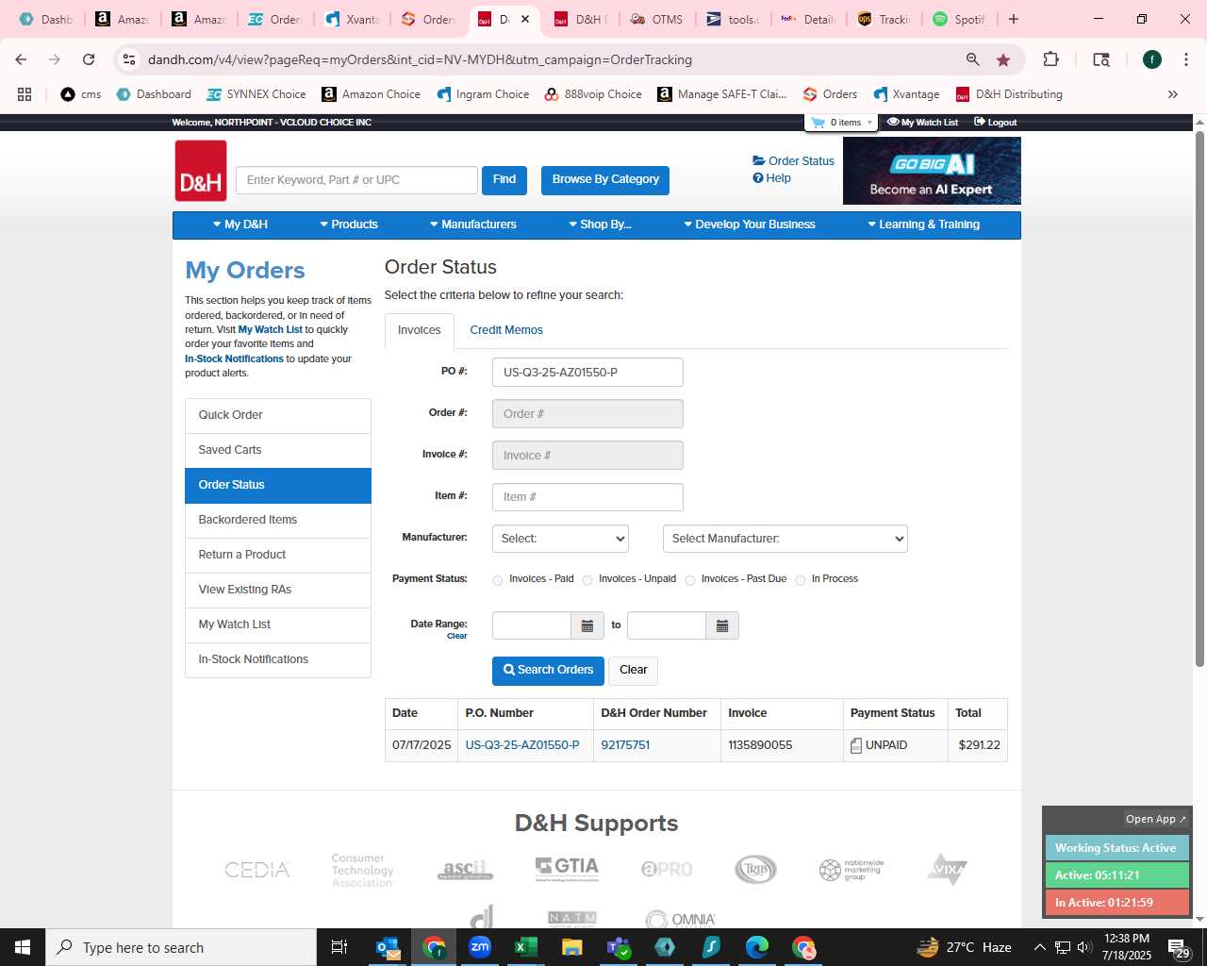Click the Find button
Screen dimensions: 1207x966
(504, 179)
